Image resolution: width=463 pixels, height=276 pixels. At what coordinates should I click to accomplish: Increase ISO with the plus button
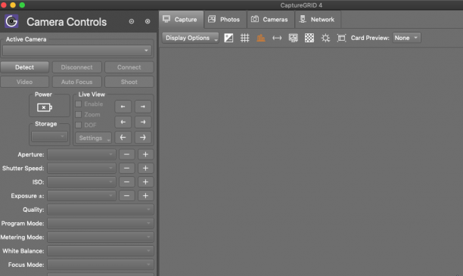click(145, 181)
